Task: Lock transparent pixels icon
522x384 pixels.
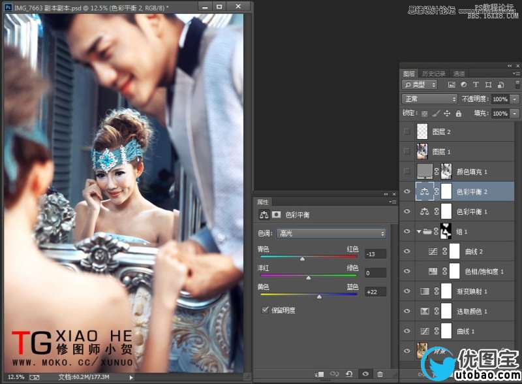Action: point(425,114)
